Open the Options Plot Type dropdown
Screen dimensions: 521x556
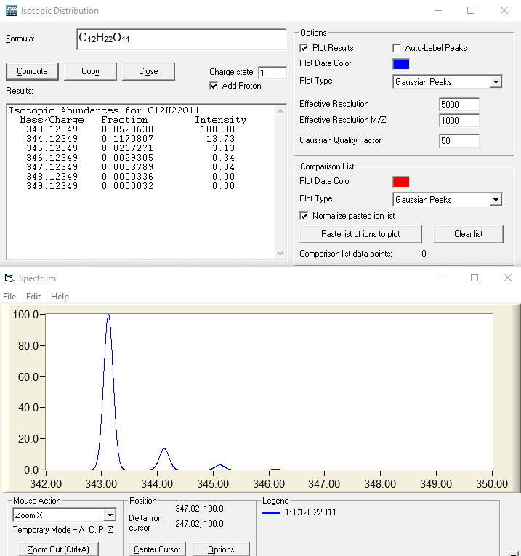coord(496,82)
